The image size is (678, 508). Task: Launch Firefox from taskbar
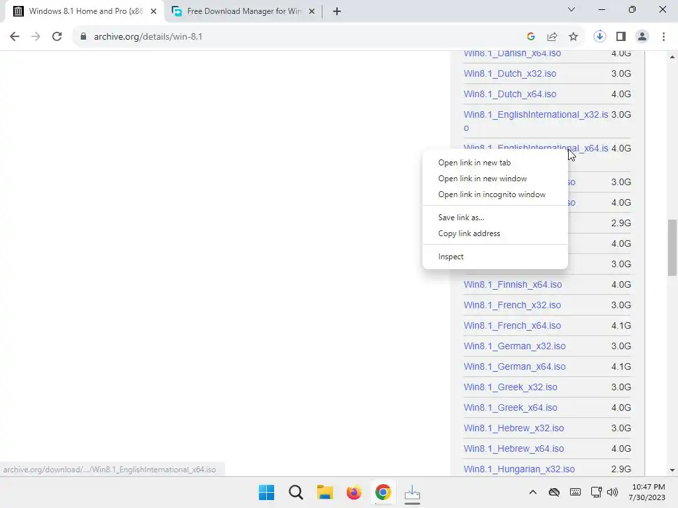354,492
